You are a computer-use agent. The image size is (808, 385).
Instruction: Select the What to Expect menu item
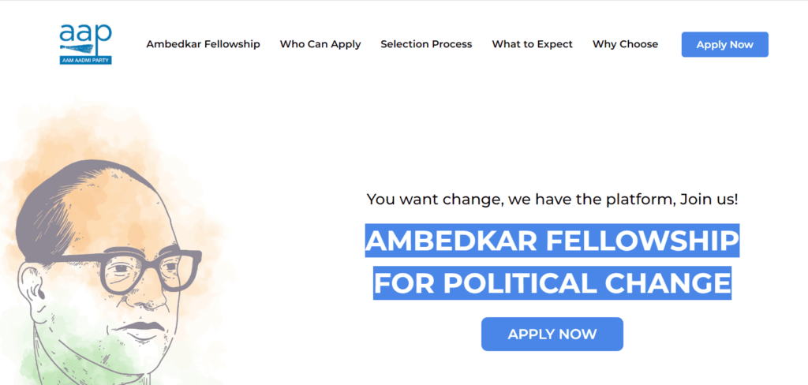(533, 44)
